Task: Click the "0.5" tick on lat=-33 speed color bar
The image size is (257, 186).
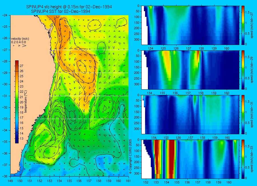Action: click(x=248, y=167)
